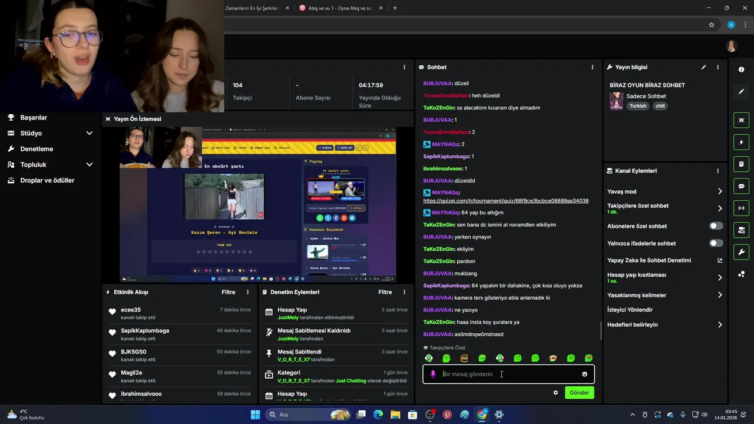The height and width of the screenshot is (424, 754).
Task: Click the Yayın Ön İzlemesi preview video
Action: click(x=258, y=204)
